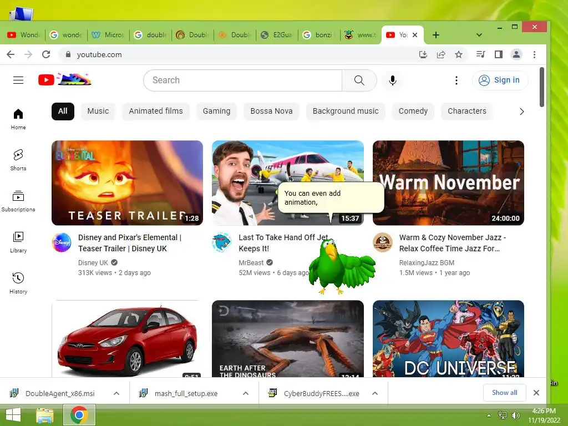Expand DoubleAgent_x86.msi download options
The height and width of the screenshot is (426, 568).
tap(116, 393)
